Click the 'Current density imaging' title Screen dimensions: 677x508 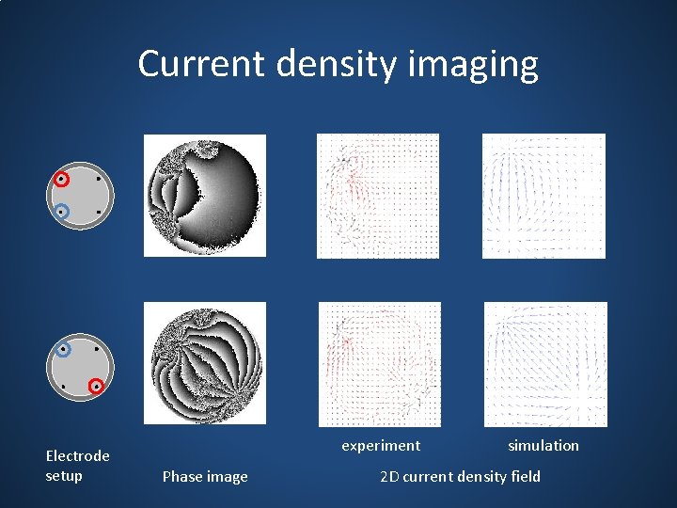[338, 65]
